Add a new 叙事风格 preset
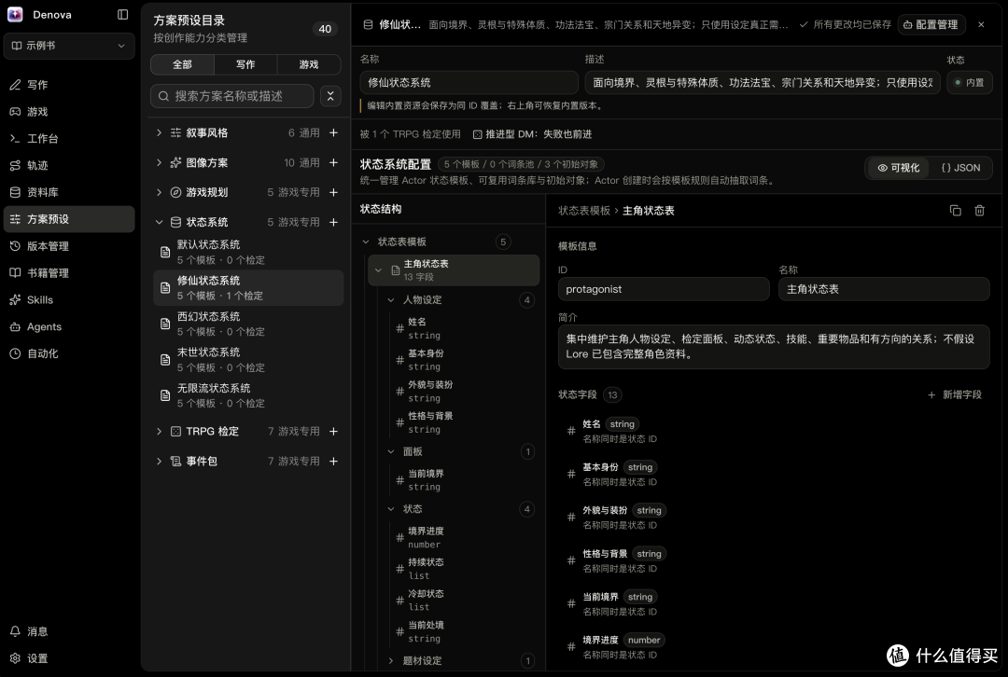The height and width of the screenshot is (677, 1008). click(x=333, y=133)
